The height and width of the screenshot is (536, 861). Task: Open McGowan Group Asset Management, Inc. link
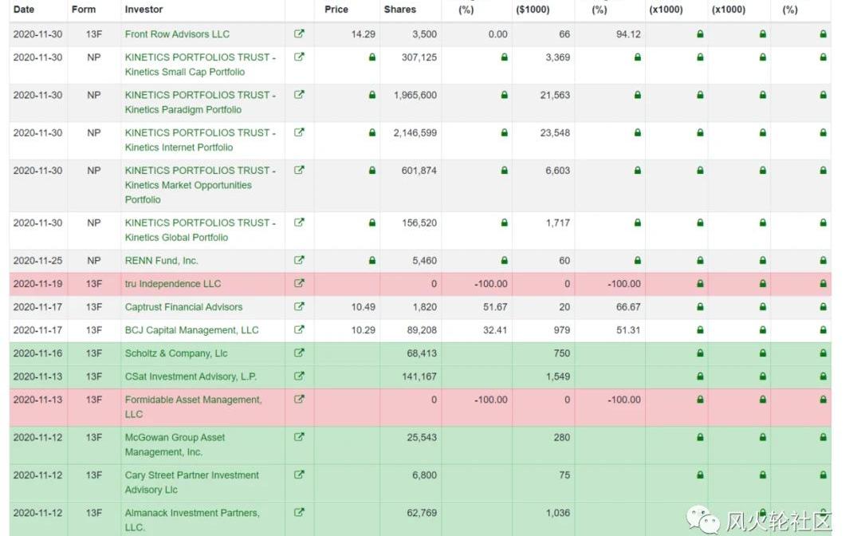pos(175,445)
